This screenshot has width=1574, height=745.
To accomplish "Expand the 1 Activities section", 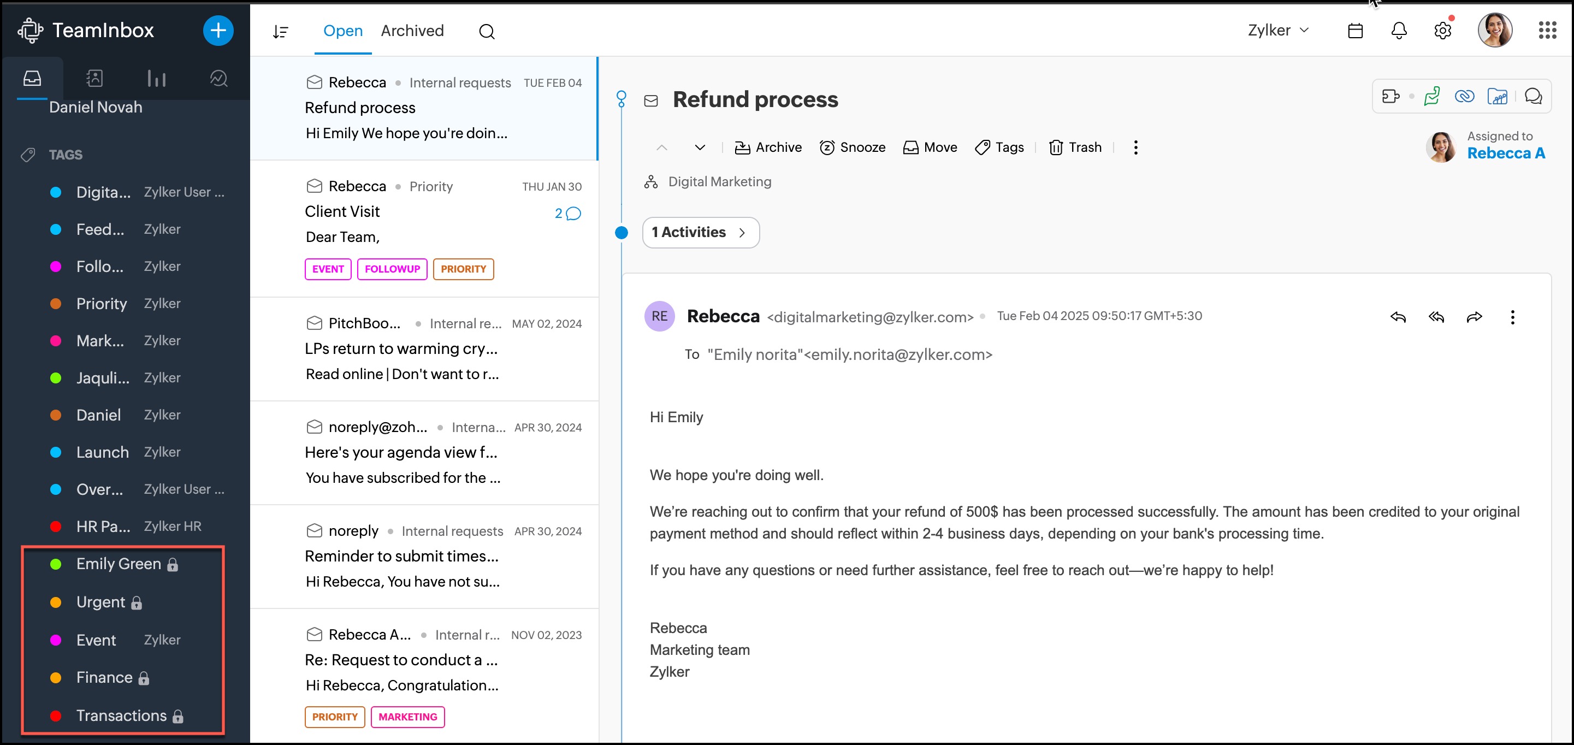I will [700, 232].
